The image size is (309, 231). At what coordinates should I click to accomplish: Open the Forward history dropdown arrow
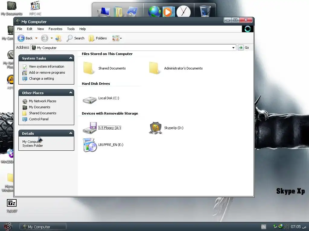pos(52,38)
